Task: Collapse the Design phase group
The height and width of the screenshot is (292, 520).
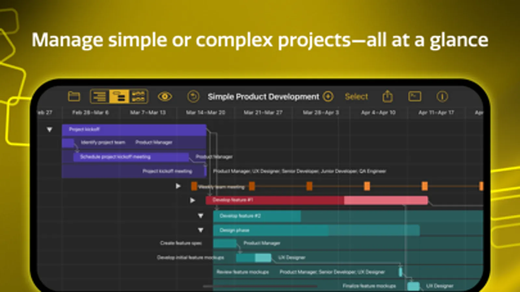Action: point(201,230)
